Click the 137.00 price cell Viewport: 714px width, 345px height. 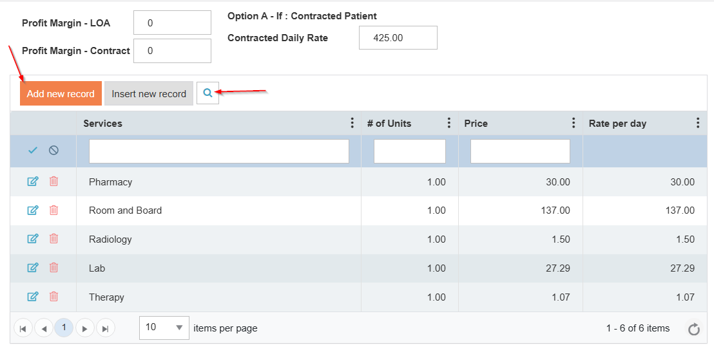[x=521, y=210]
